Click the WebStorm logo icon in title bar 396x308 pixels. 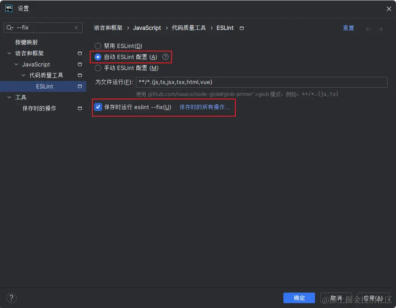(9, 8)
